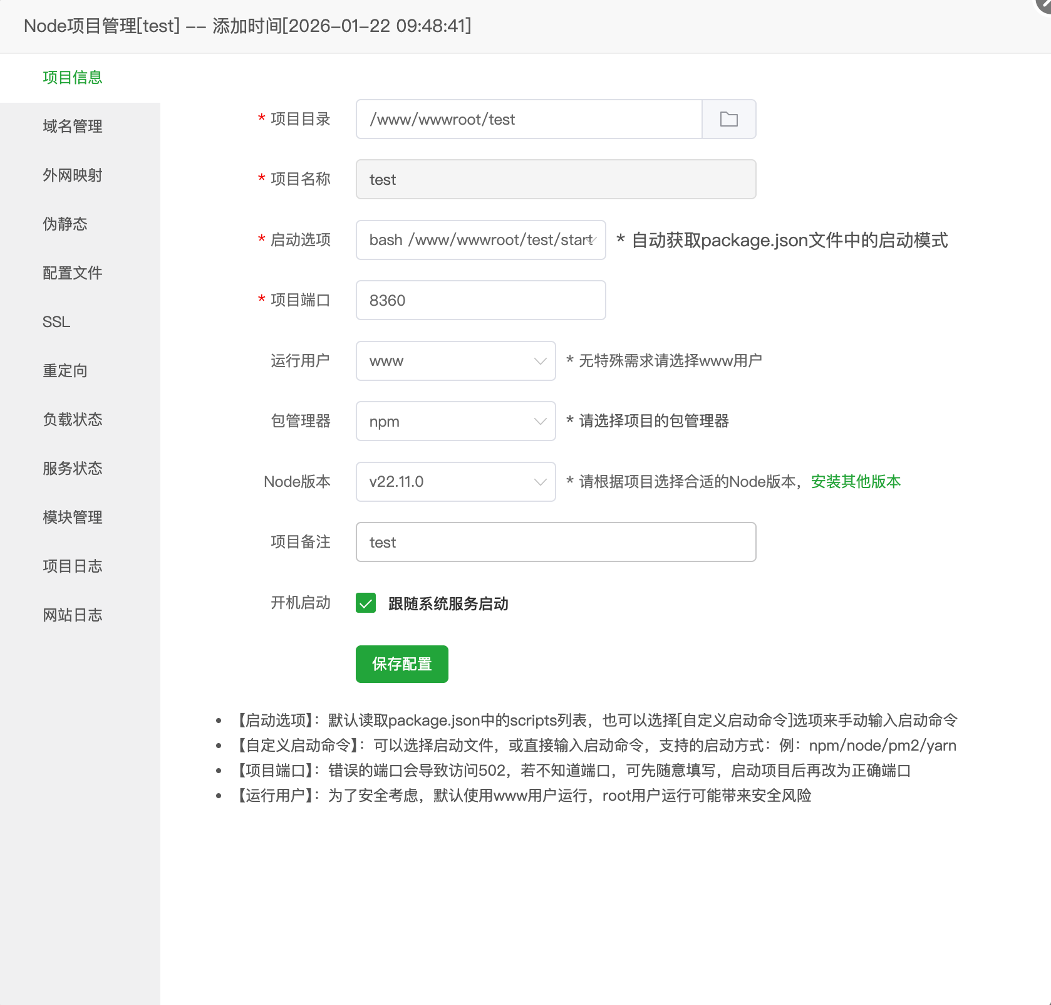Open the 负载状态 tab
The image size is (1051, 1005).
click(x=80, y=420)
